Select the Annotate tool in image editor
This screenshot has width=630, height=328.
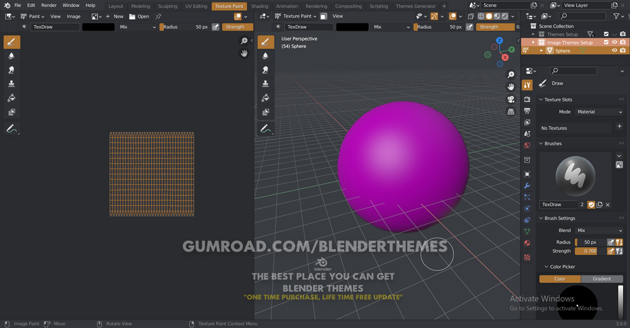tap(12, 129)
